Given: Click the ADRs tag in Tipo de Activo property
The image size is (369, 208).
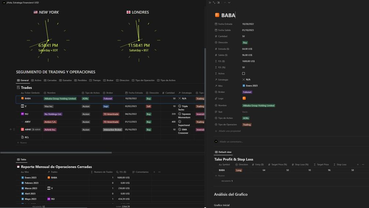Looking at the screenshot, I should 246,118.
